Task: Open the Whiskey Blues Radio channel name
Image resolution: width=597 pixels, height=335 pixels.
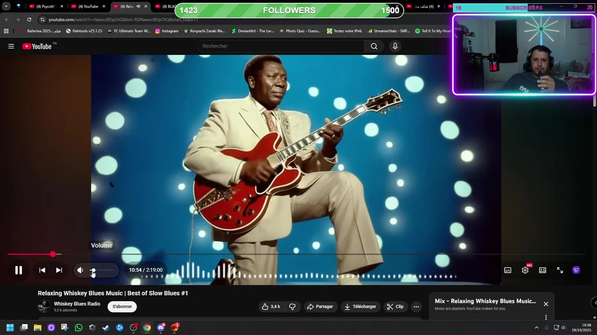Action: [x=77, y=304]
